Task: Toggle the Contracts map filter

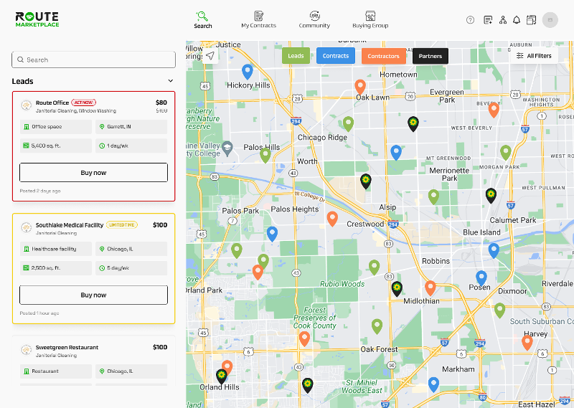Action: 335,56
